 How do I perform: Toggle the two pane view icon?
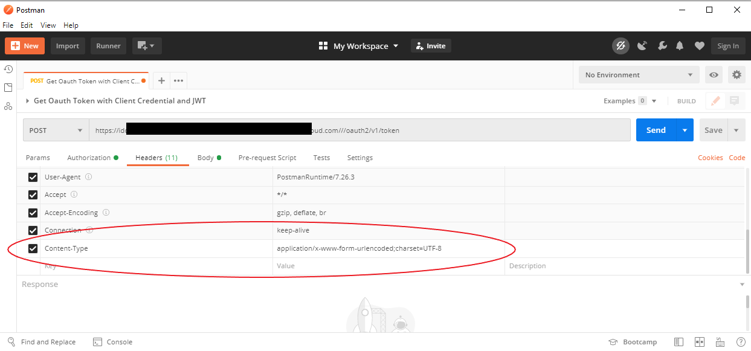(x=700, y=342)
